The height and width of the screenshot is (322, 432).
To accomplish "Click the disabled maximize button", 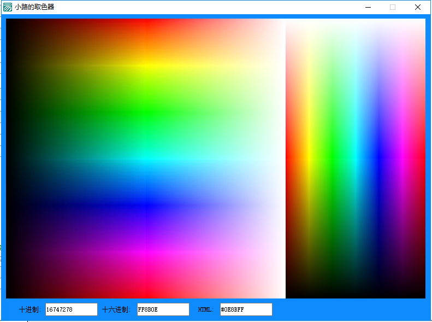I will [393, 7].
